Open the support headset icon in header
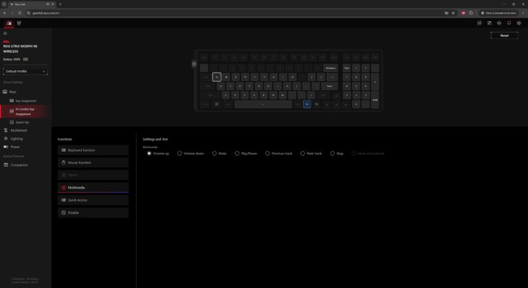 click(499, 23)
